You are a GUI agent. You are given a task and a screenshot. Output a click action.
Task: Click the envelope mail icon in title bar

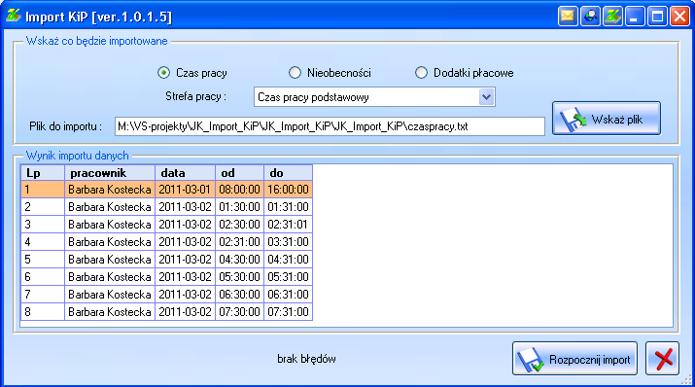568,17
